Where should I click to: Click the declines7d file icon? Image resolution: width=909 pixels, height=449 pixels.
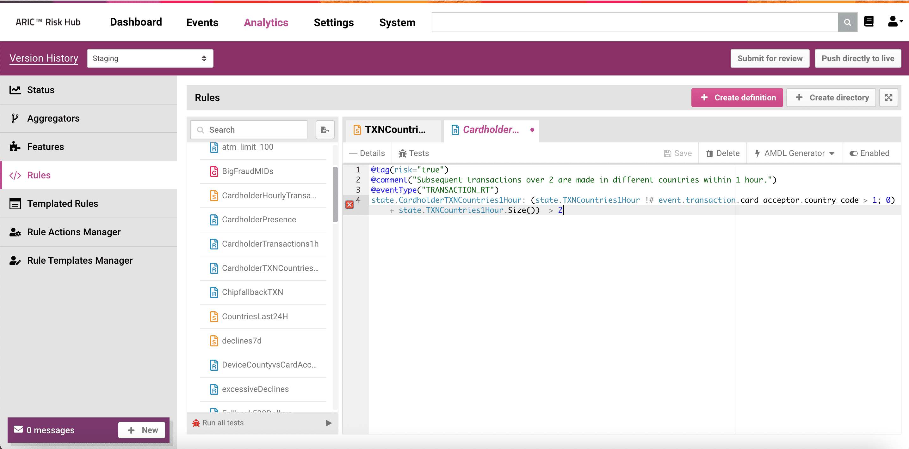(214, 341)
